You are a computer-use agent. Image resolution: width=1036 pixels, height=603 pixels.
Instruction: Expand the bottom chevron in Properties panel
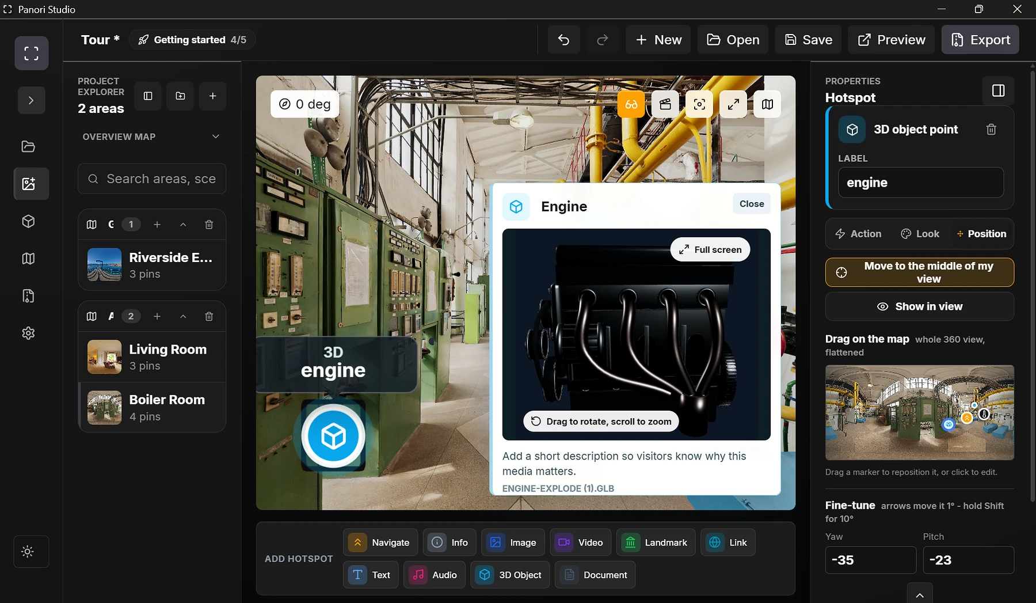tap(920, 594)
